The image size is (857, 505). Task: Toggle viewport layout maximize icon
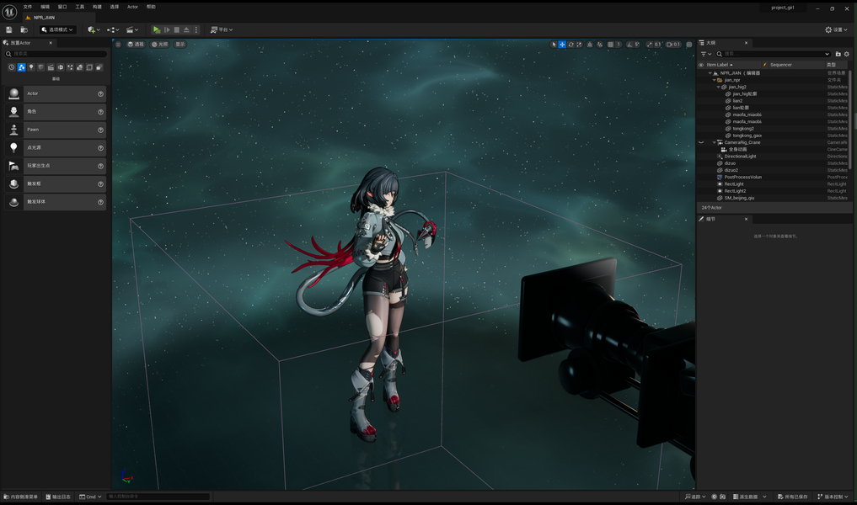(x=689, y=45)
